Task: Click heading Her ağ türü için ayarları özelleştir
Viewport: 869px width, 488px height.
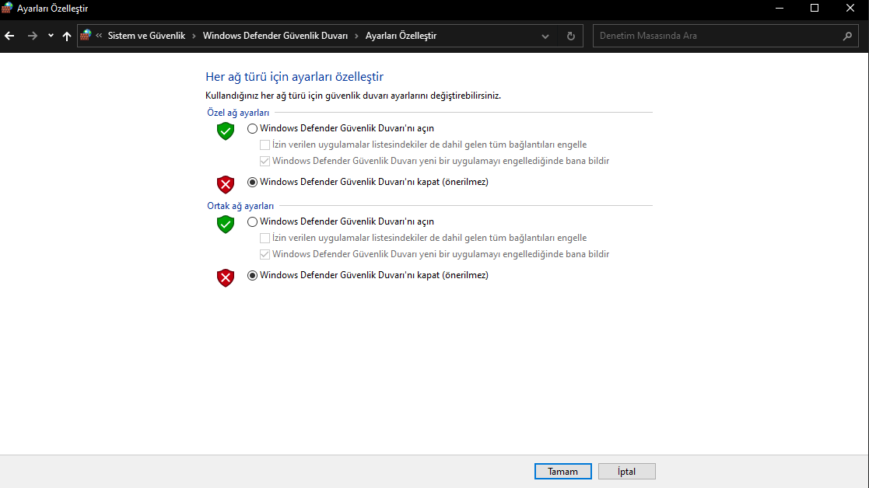Action: pos(294,76)
